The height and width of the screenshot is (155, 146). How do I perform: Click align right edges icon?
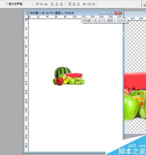(61, 4)
